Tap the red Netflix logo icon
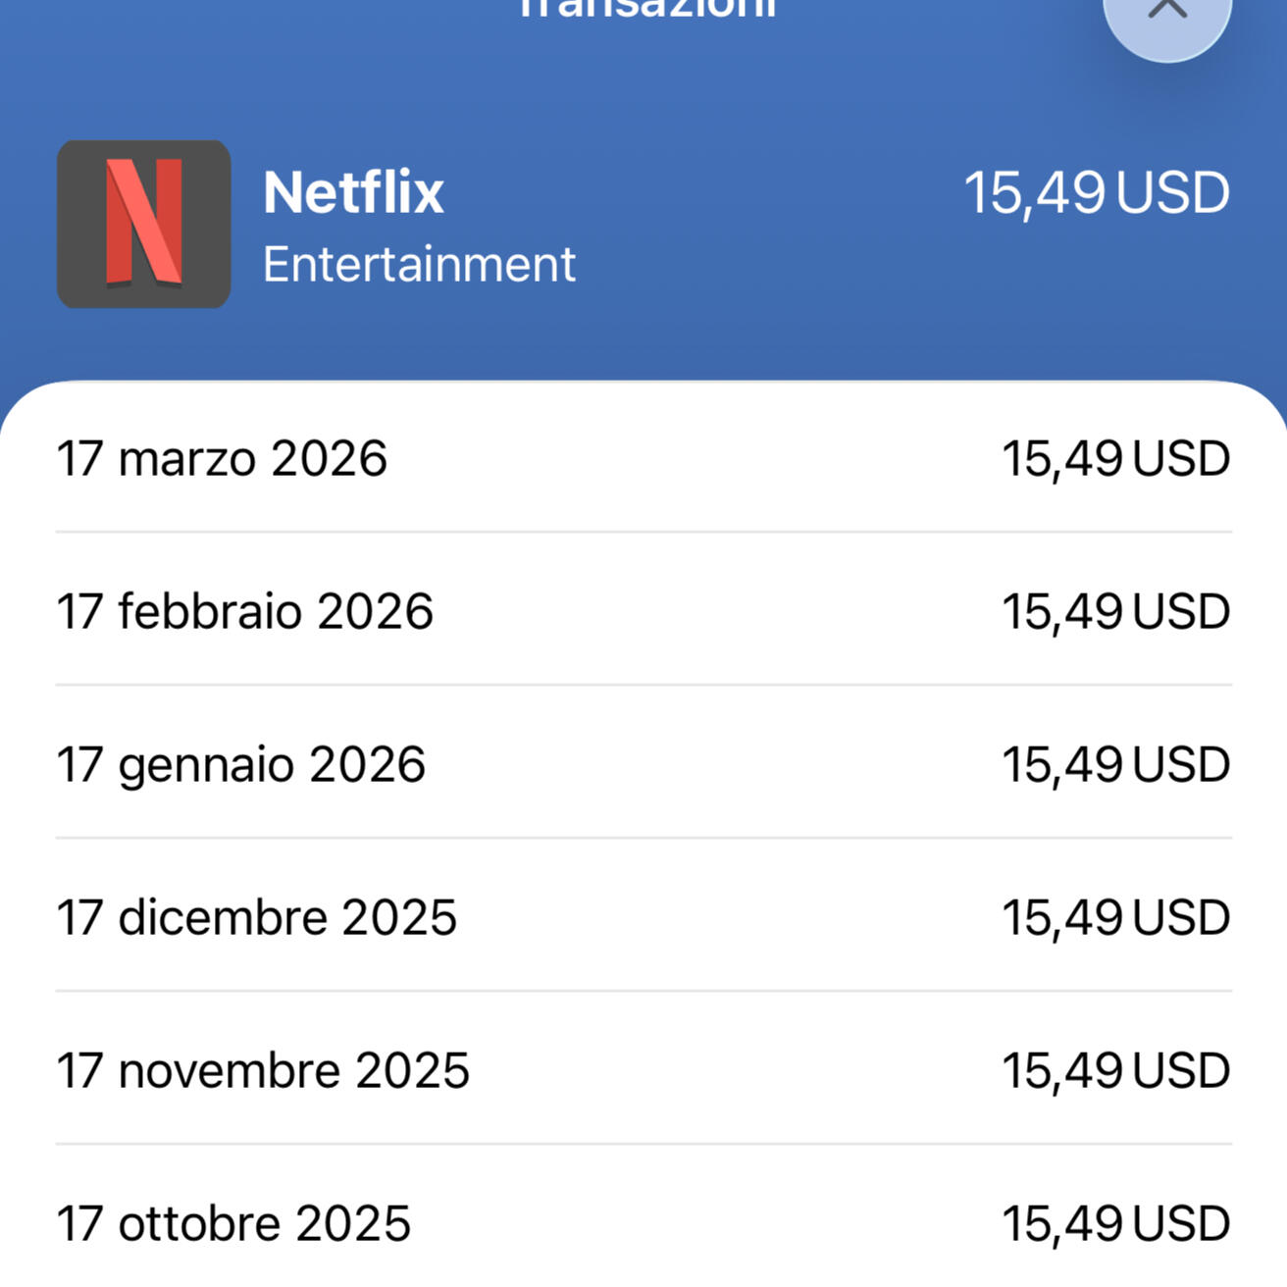Screen dimensions: 1287x1287 144,224
